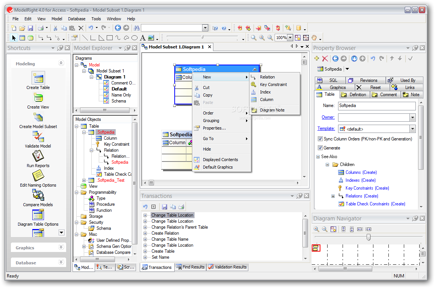Click Columns (Create) link
Image resolution: width=435 pixels, height=288 pixels.
[361, 172]
